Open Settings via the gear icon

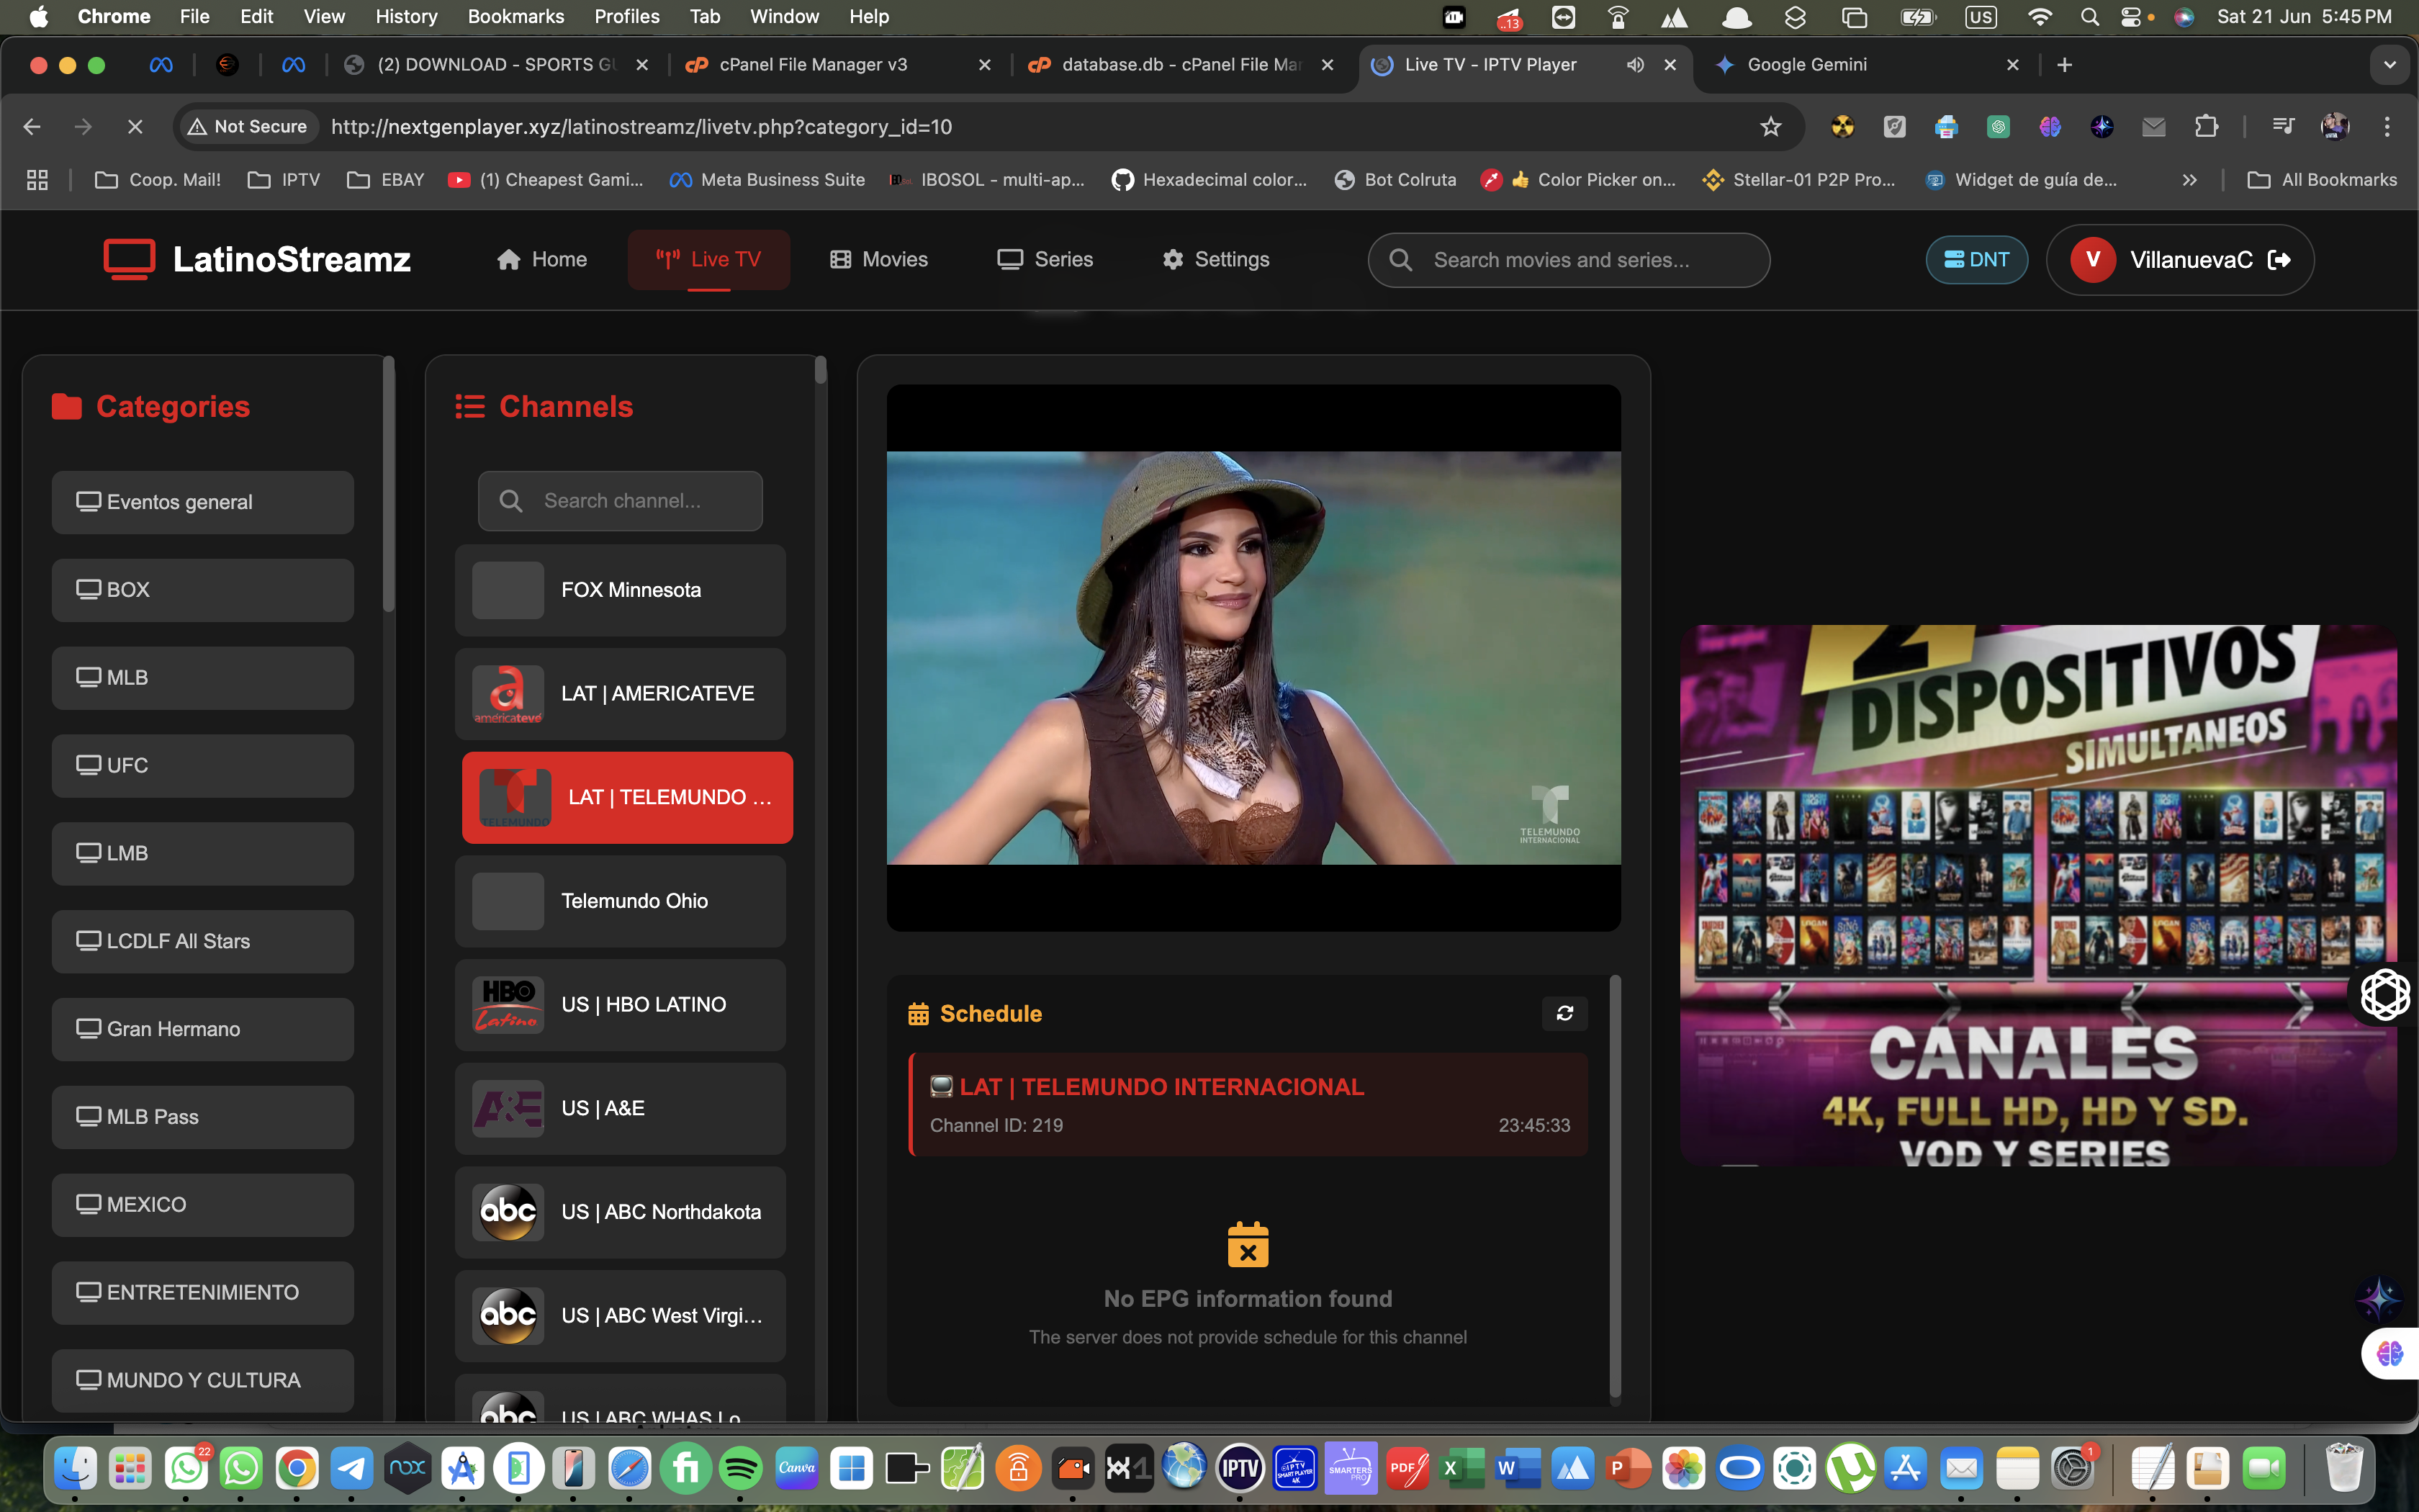[x=1174, y=259]
